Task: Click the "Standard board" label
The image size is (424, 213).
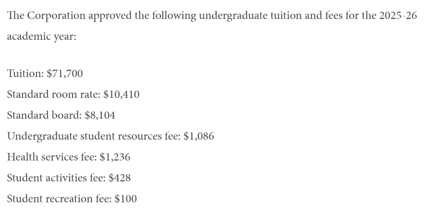Action: pyautogui.click(x=44, y=115)
